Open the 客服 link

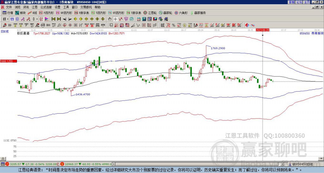[291, 2]
